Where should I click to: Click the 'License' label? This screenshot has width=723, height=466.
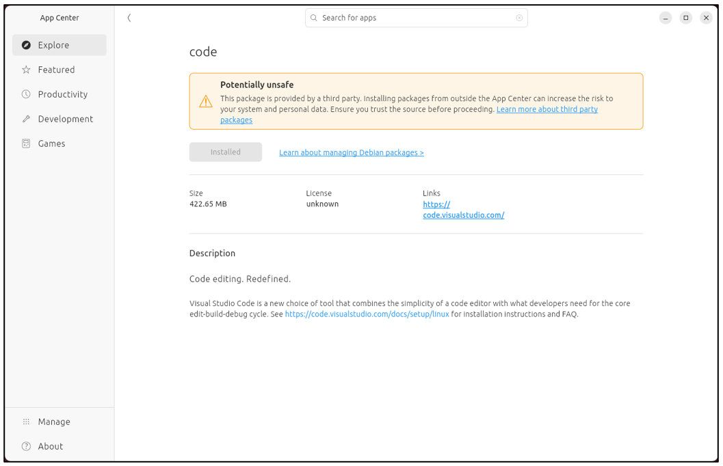pyautogui.click(x=319, y=193)
